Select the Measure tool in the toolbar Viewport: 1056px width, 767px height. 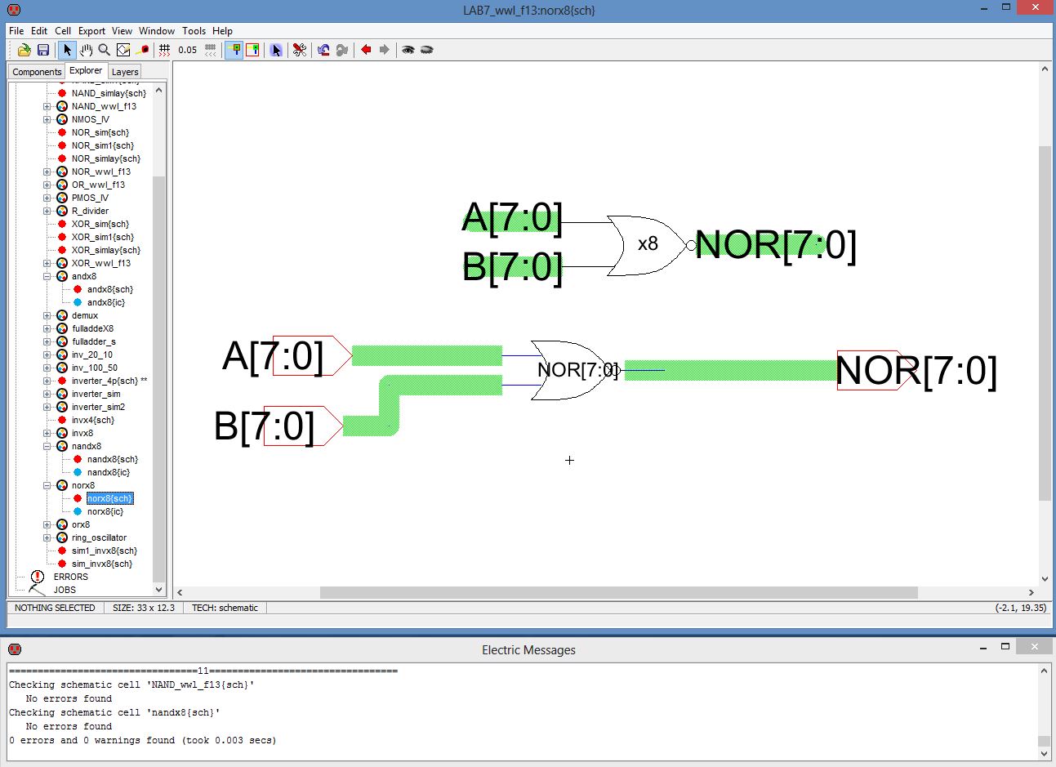[142, 50]
